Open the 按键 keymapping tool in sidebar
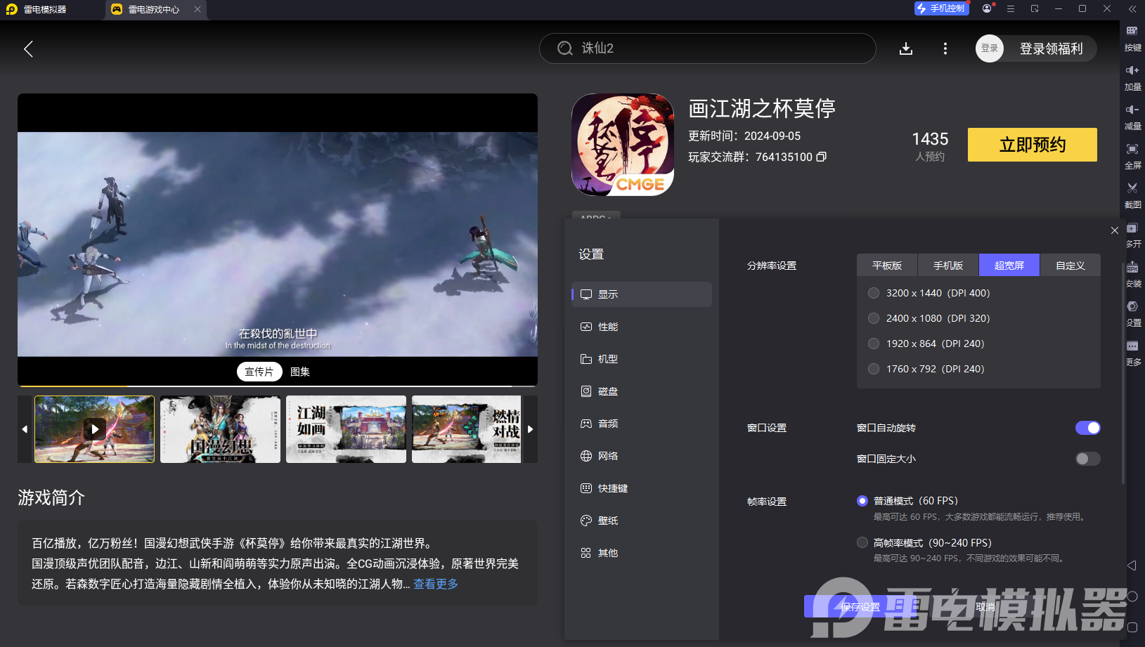This screenshot has height=647, width=1145. tap(1132, 38)
